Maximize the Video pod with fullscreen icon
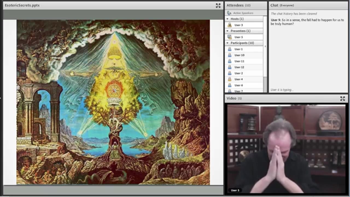Viewport: 350px width, 197px height. 342,99
